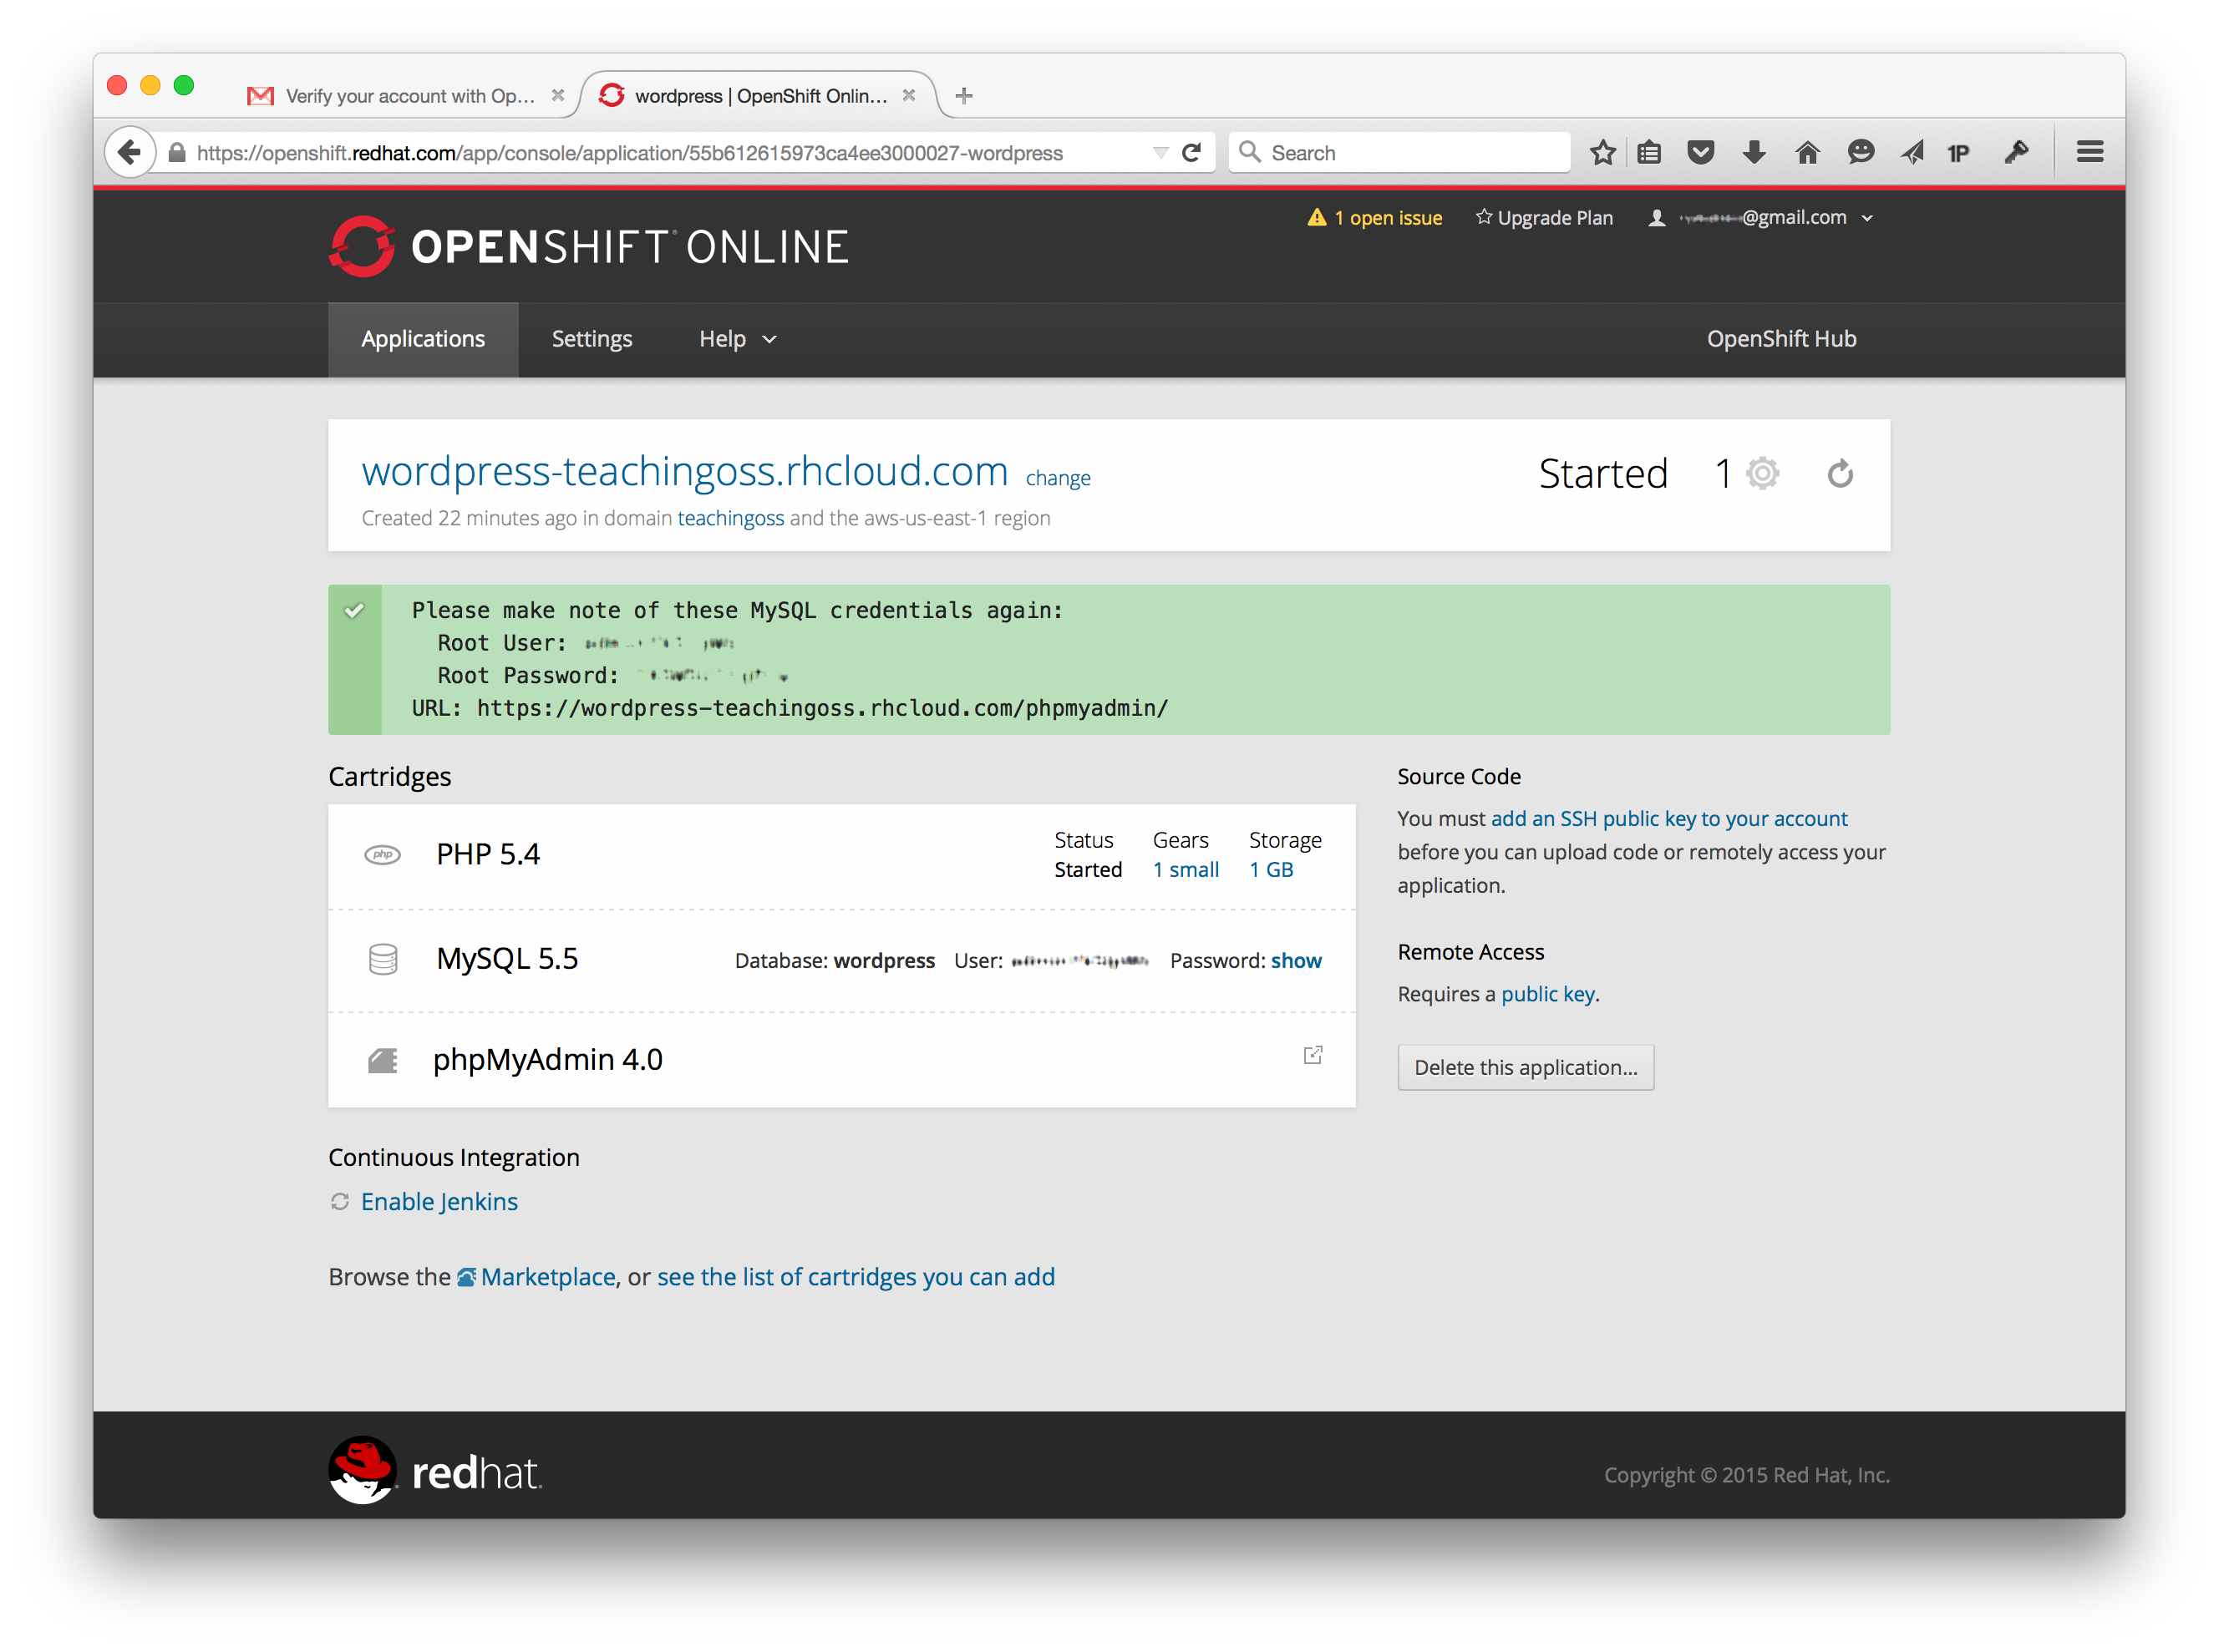Screen dimensions: 2219x1652
Task: Click the Pocket toolbar icon
Action: pyautogui.click(x=1701, y=153)
